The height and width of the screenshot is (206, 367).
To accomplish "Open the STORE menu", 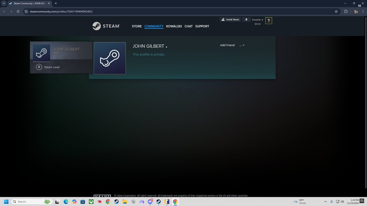I will (x=137, y=26).
